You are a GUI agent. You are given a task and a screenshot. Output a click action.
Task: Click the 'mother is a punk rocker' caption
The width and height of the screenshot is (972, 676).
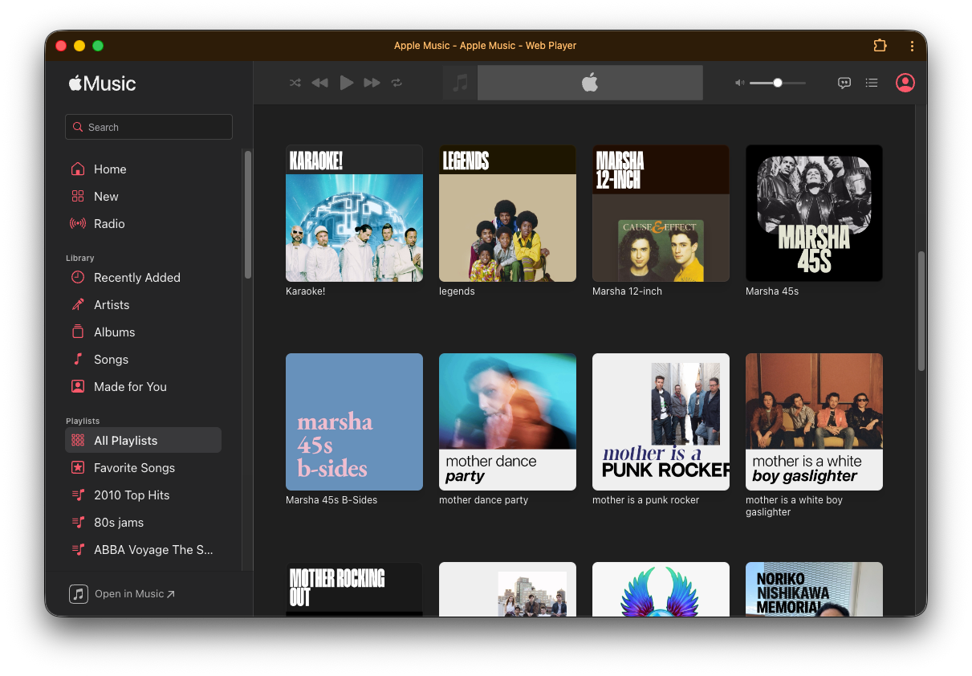[645, 500]
